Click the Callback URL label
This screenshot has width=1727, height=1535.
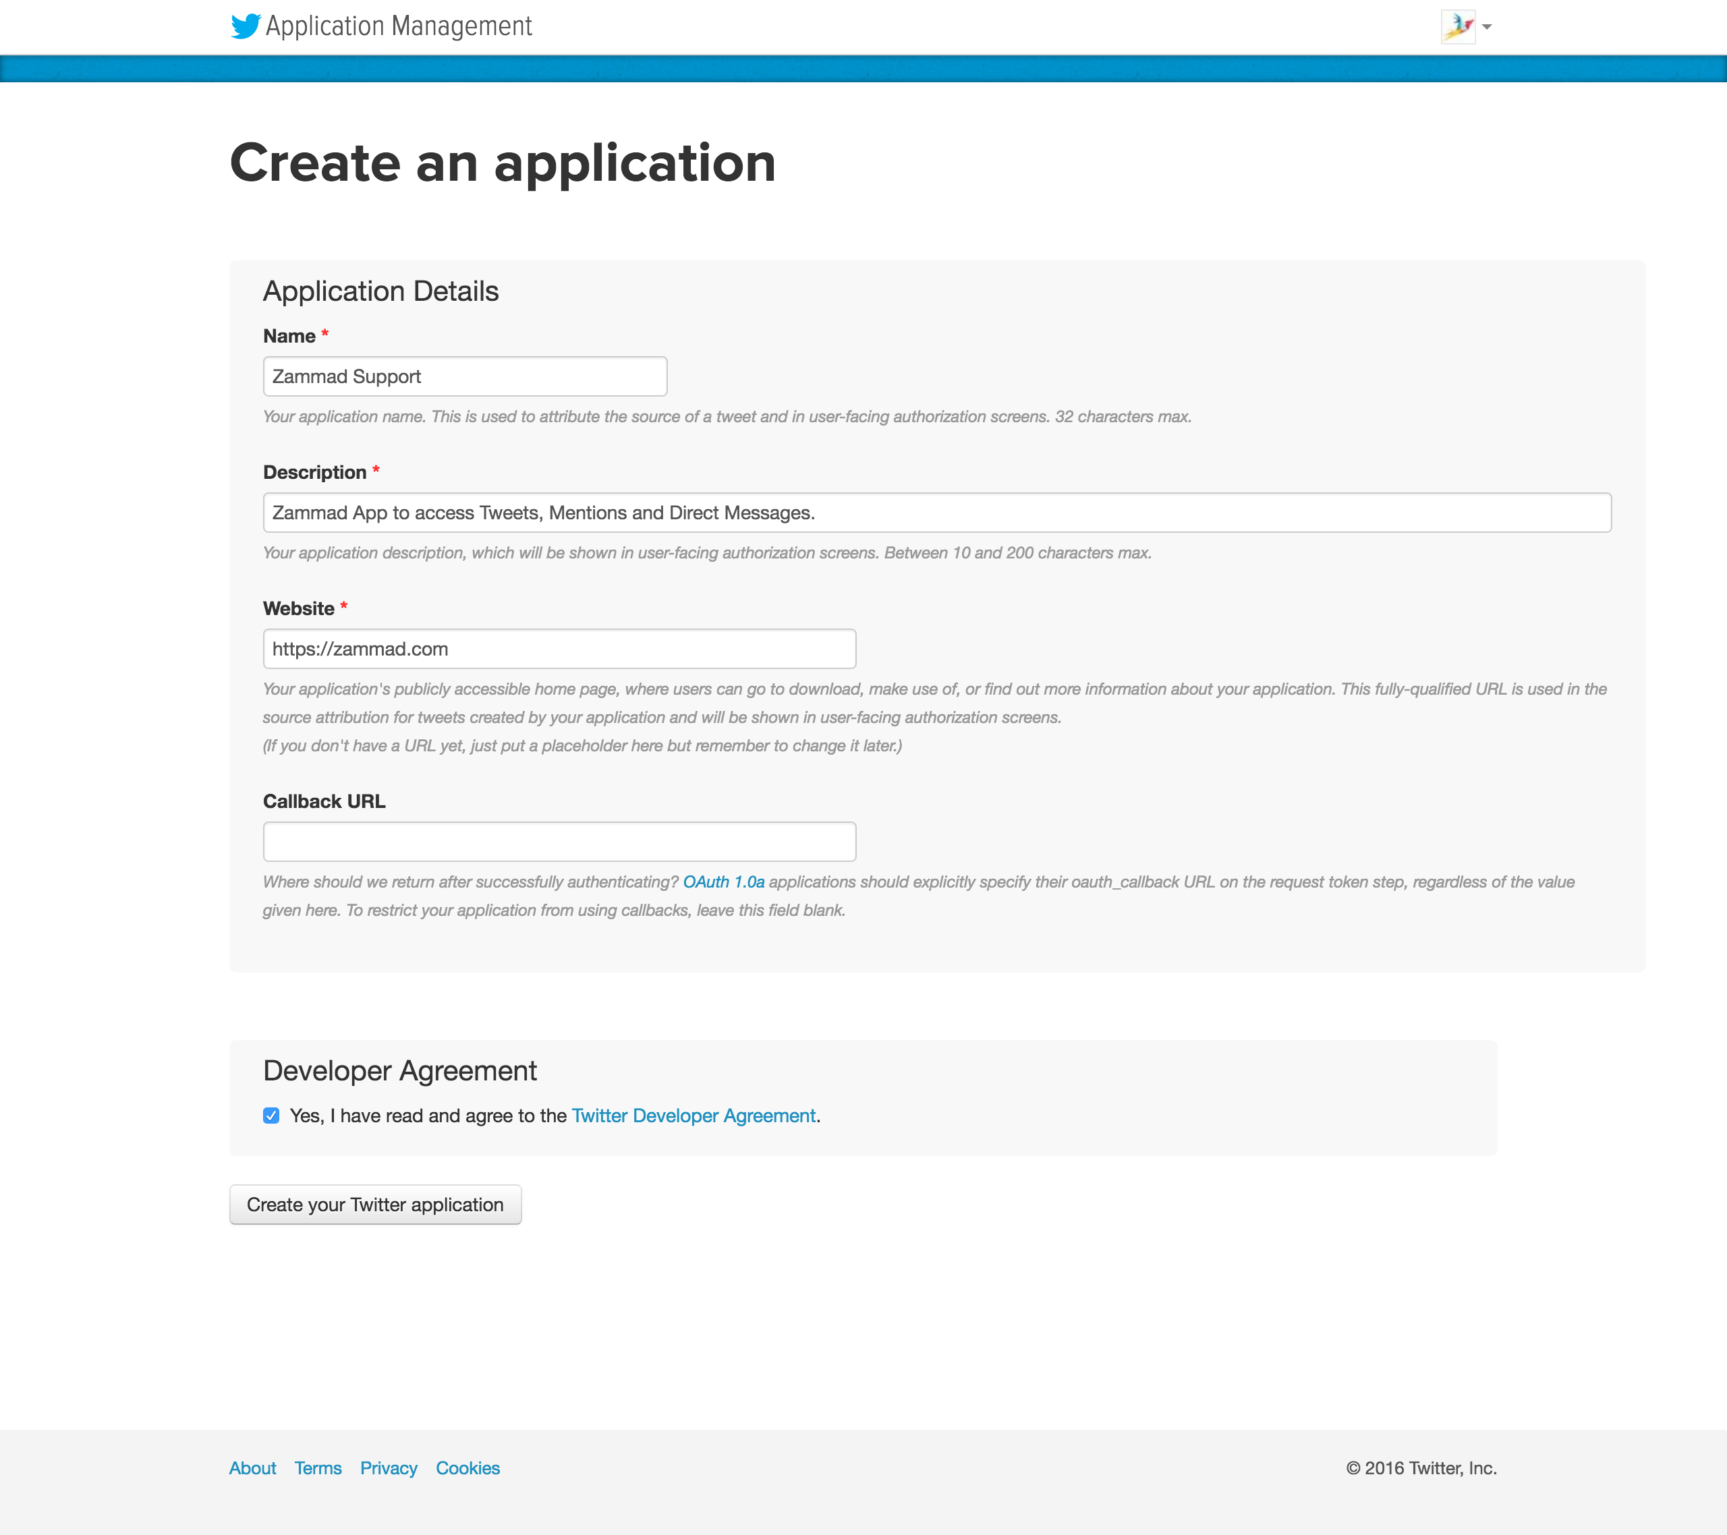tap(324, 801)
